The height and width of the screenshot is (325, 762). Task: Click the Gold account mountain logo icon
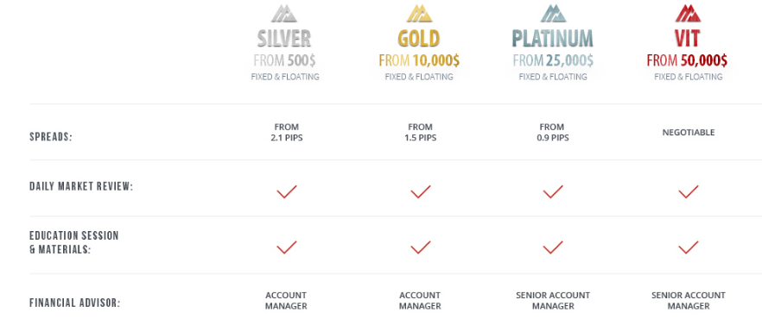click(419, 13)
